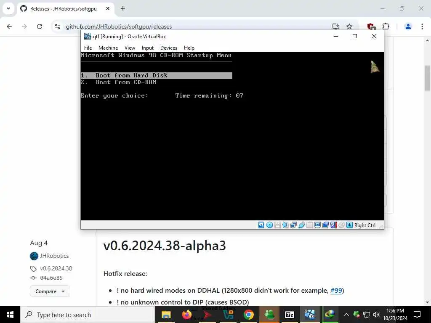Click the 'Enter your choice:' prompt
The width and height of the screenshot is (431, 323).
coord(114,95)
